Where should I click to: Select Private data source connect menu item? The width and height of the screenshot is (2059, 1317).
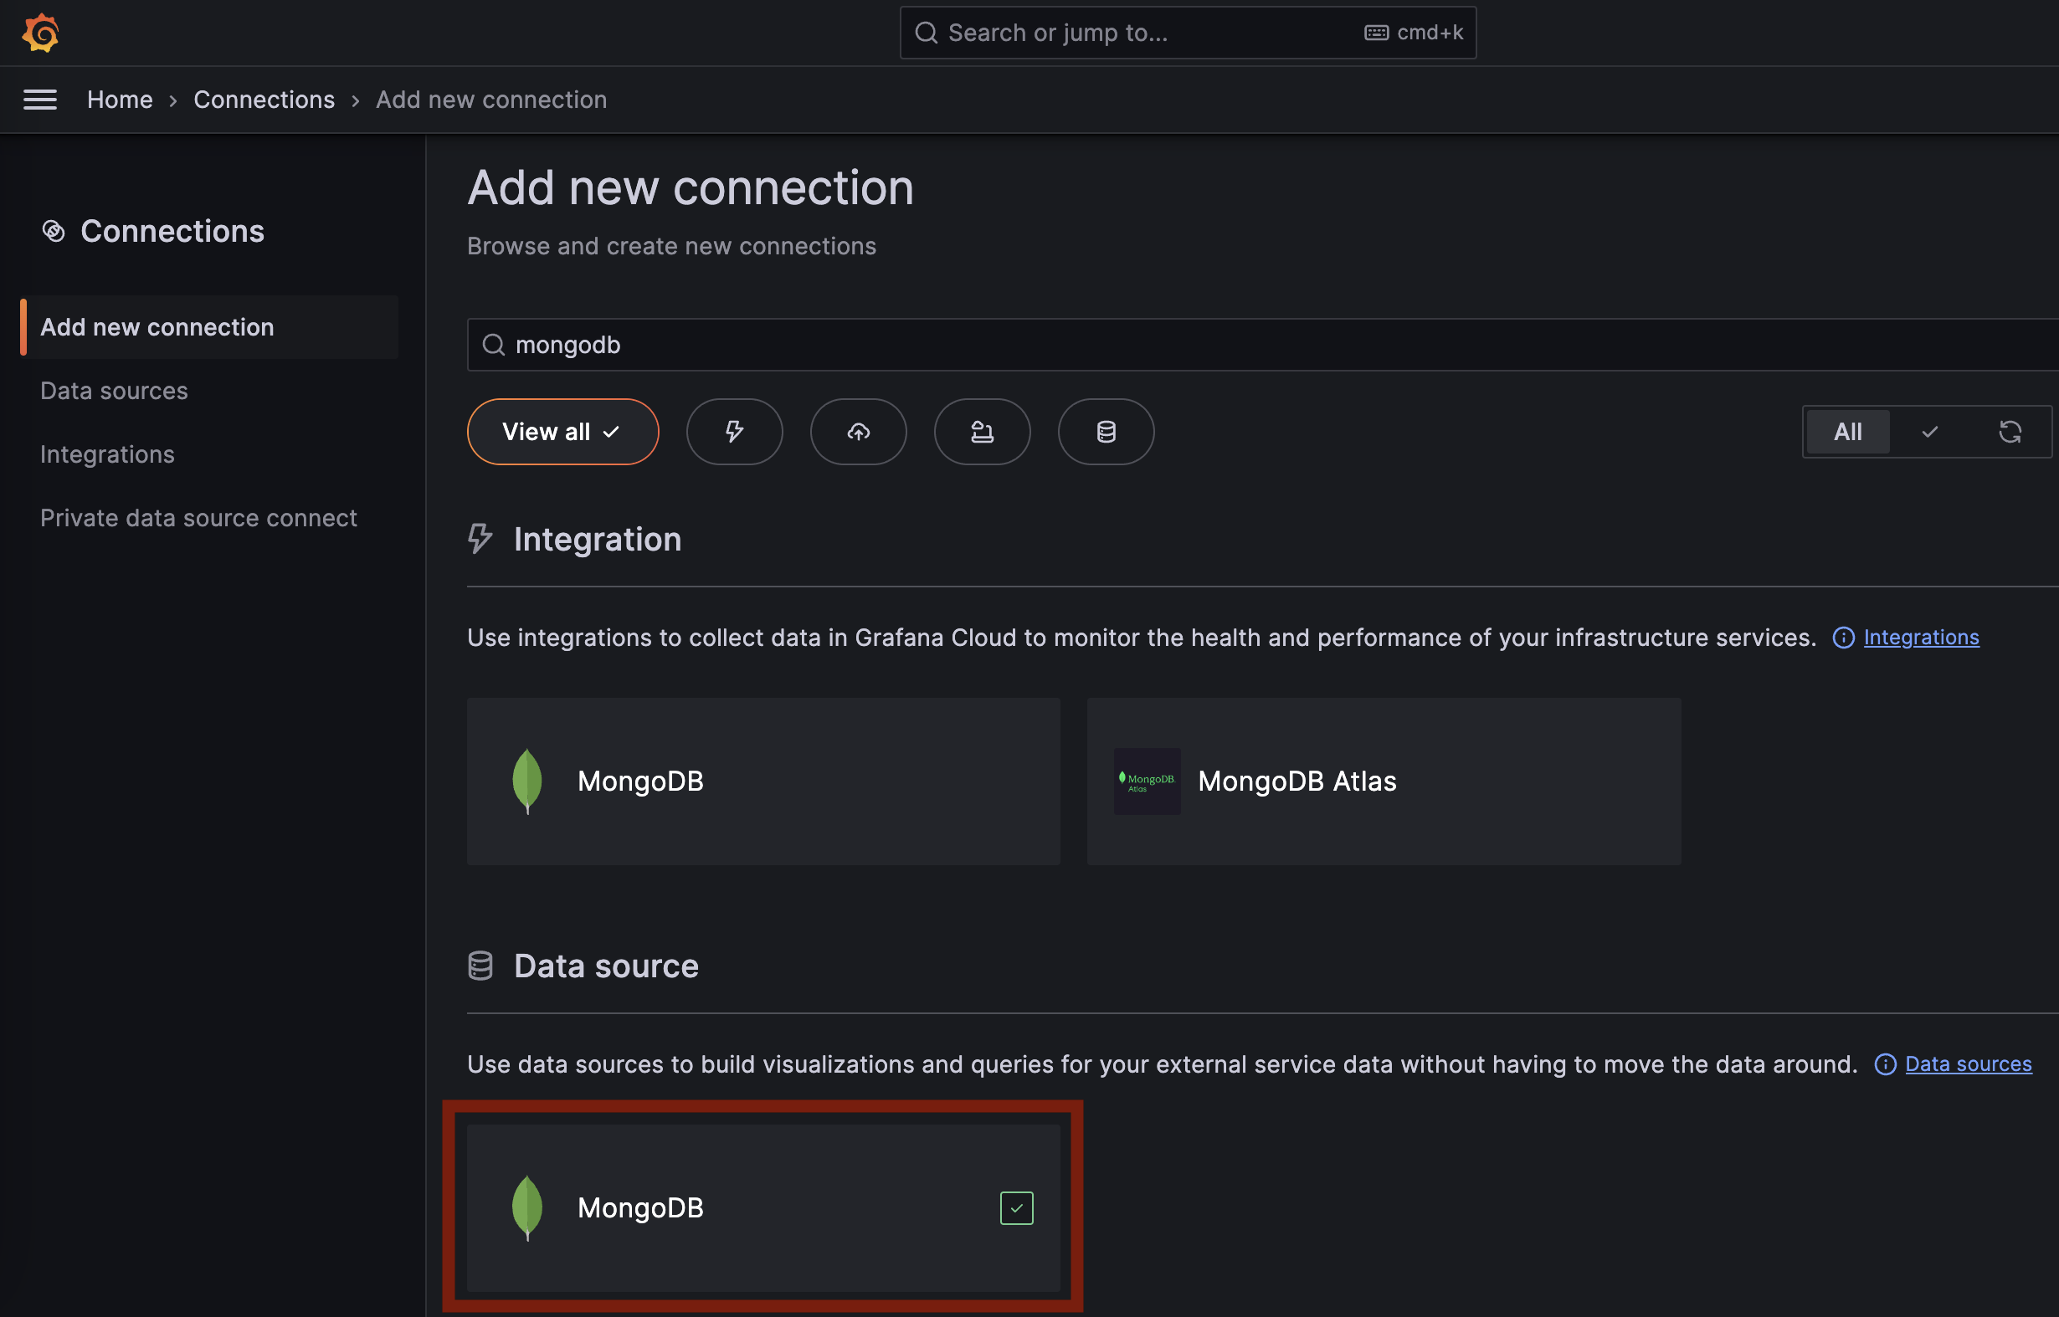pyautogui.click(x=198, y=517)
